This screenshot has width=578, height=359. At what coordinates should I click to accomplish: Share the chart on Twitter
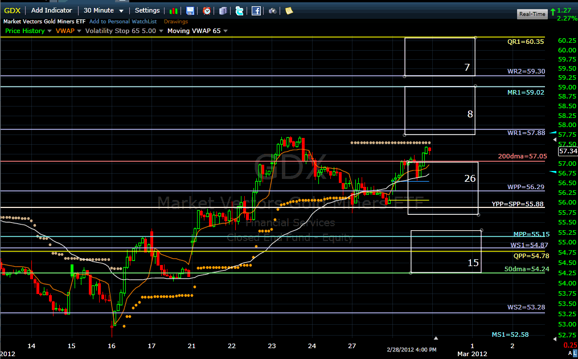coord(240,11)
